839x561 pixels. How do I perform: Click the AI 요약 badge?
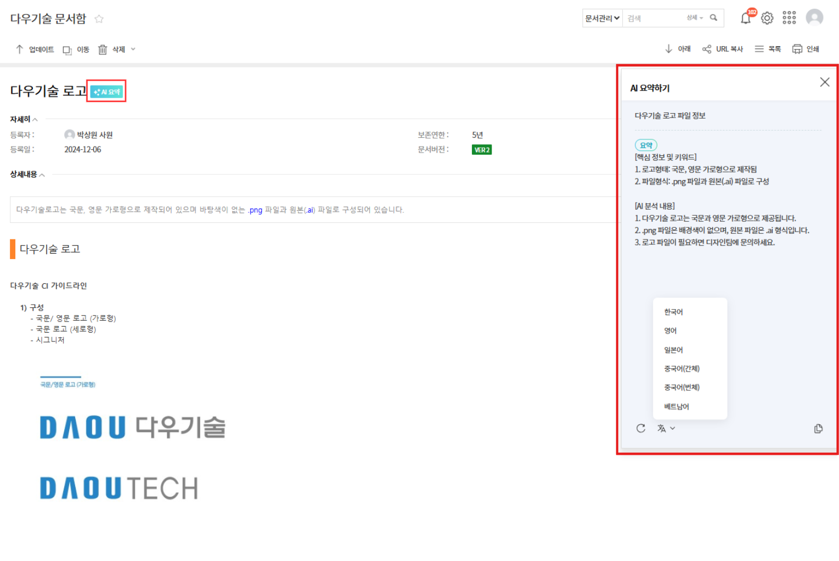click(x=106, y=92)
